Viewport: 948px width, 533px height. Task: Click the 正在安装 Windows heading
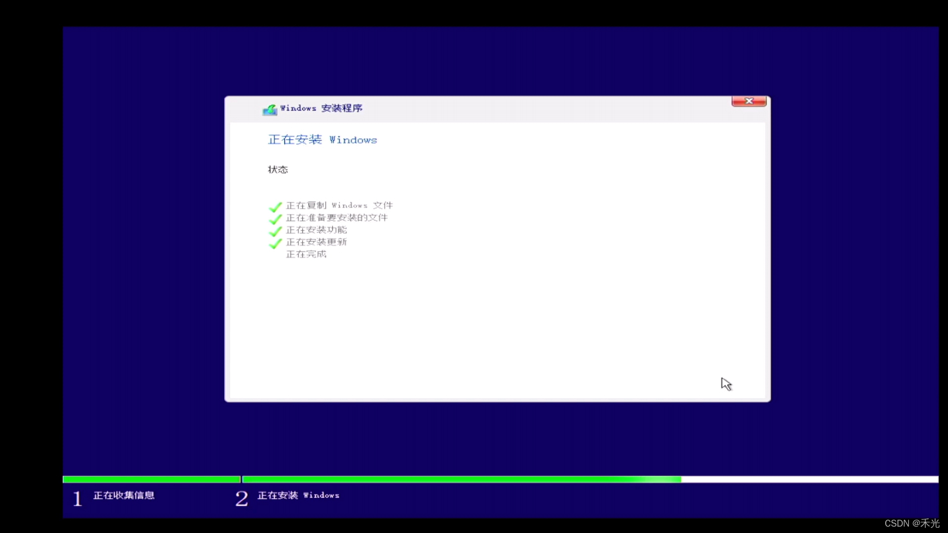click(322, 140)
